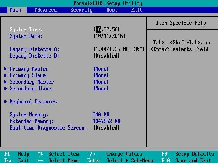Open the Exit menu tab
The height and width of the screenshot is (163, 218).
[137, 10]
